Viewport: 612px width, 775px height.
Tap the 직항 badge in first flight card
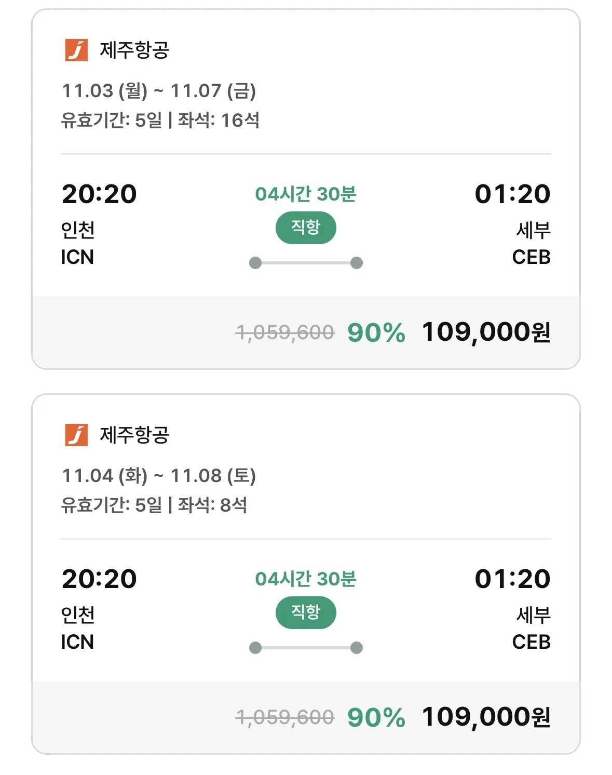[306, 228]
